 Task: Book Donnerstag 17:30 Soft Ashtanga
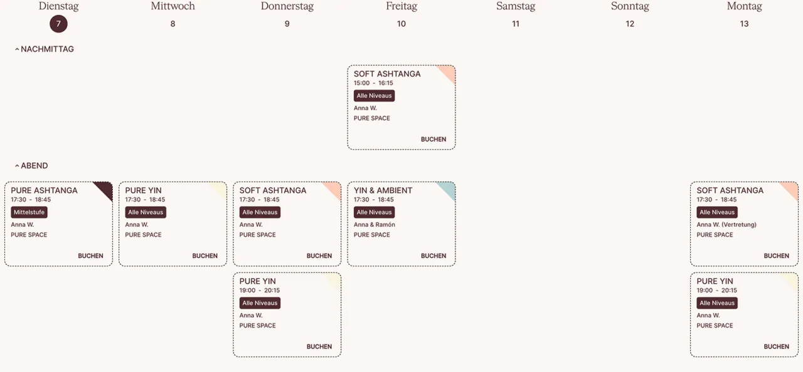319,256
